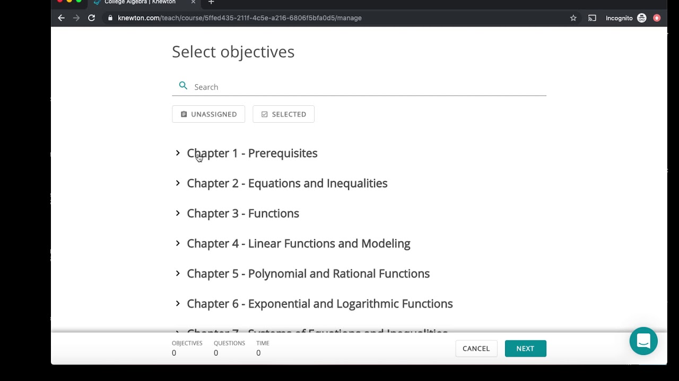Viewport: 679px width, 381px height.
Task: Expand Chapter 1 Prerequisites chevron
Action: tap(178, 153)
